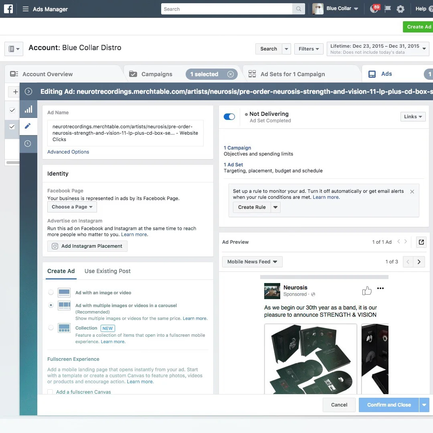The image size is (433, 433).
Task: Like the Neurosis page thumbs up icon
Action: coord(367,291)
